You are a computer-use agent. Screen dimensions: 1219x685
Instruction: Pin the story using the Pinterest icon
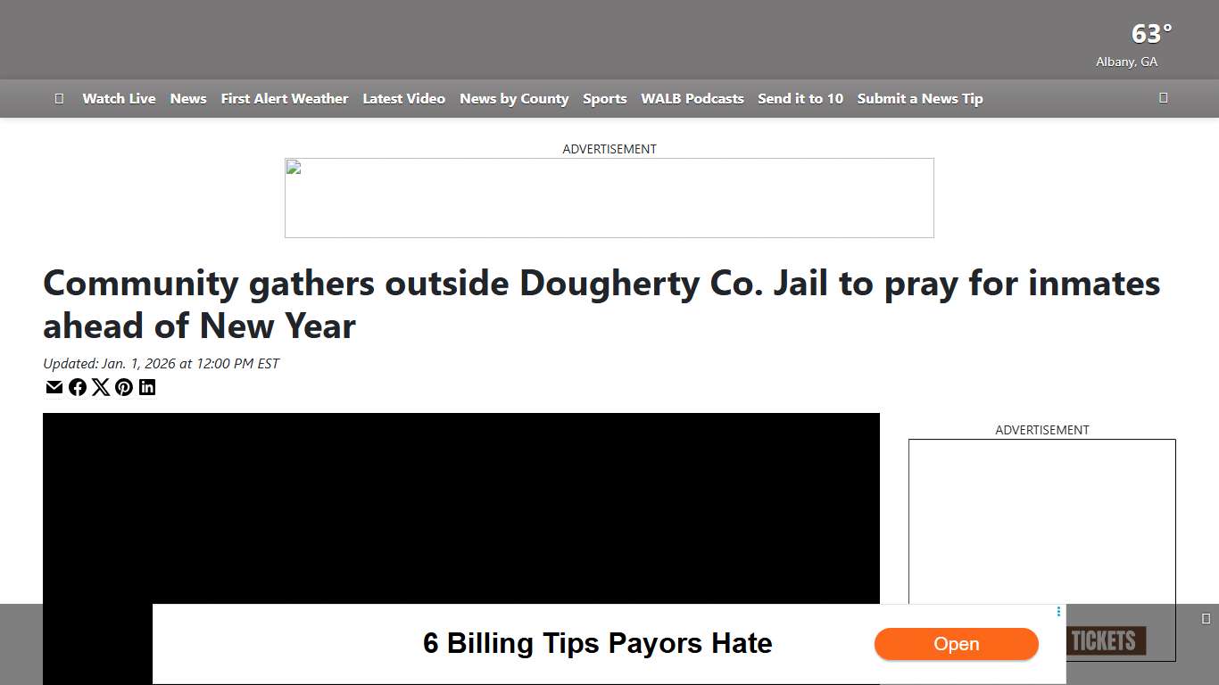[x=124, y=387]
